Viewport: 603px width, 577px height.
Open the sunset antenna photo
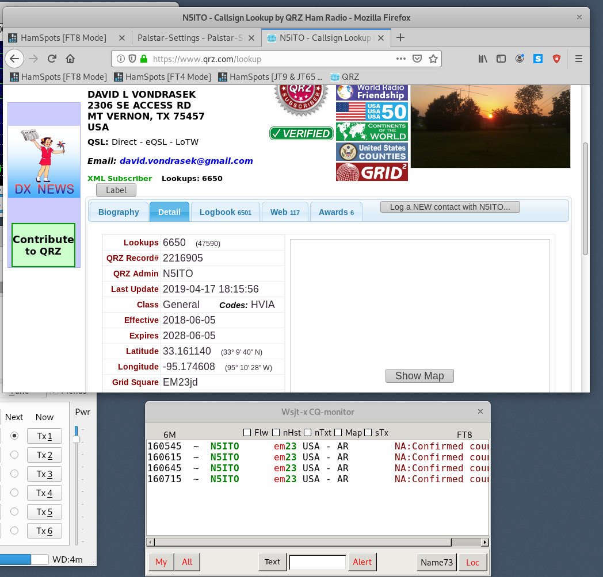490,126
